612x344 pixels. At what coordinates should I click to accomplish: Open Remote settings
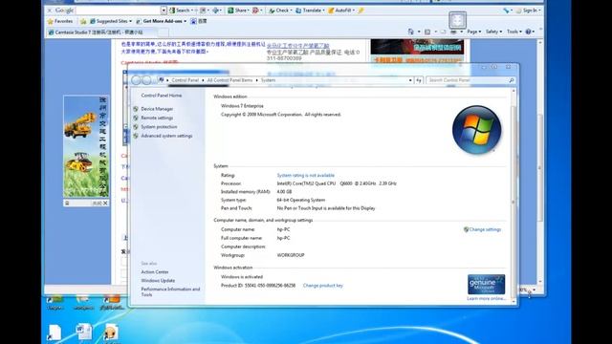157,118
